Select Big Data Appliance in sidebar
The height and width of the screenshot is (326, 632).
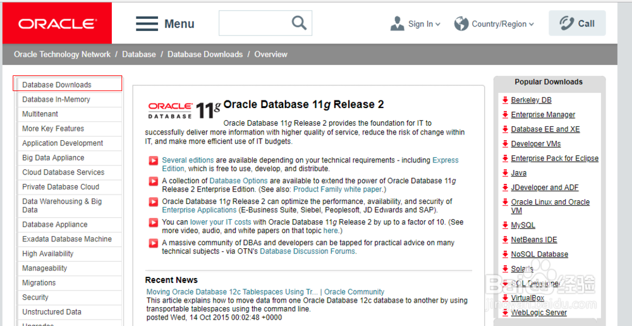[x=53, y=157]
